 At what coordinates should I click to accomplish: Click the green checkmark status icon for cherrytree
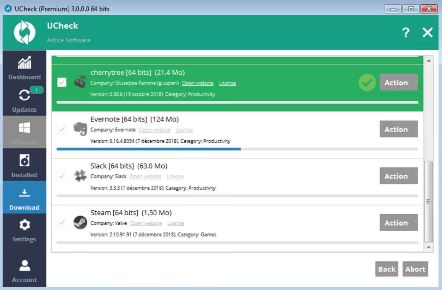point(367,83)
